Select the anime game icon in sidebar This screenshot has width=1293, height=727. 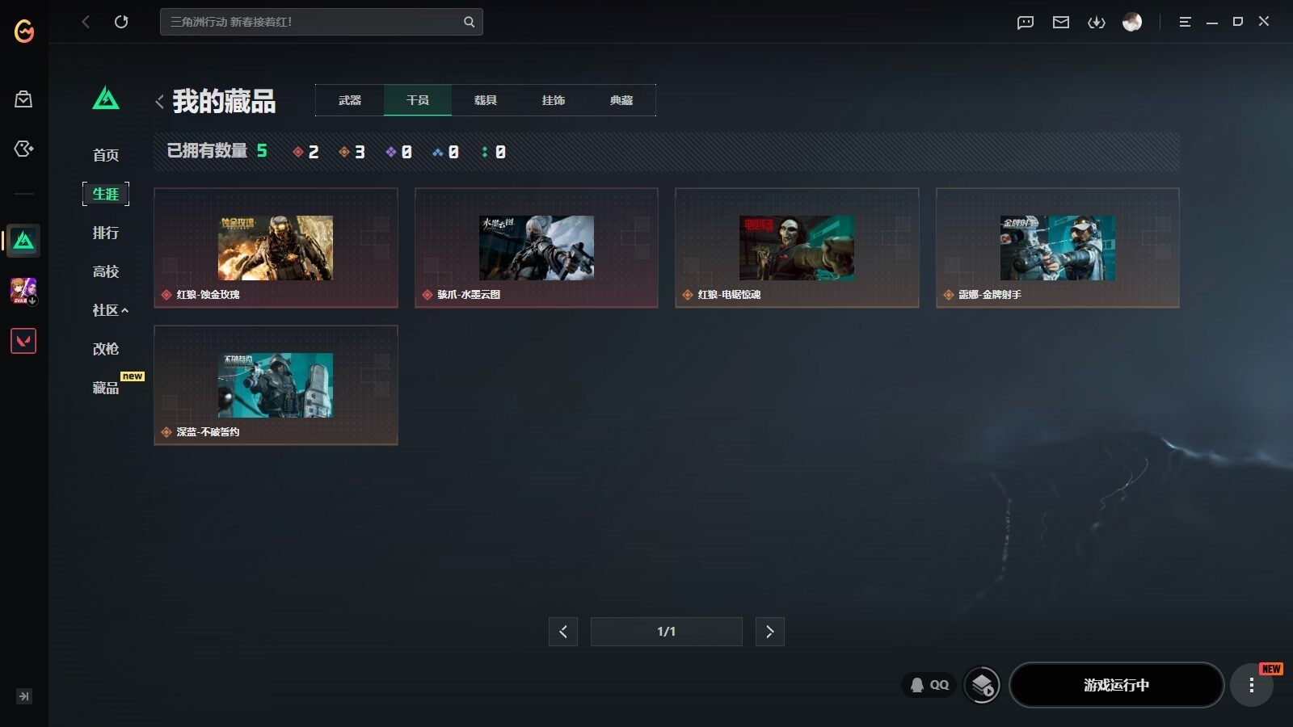pos(23,290)
